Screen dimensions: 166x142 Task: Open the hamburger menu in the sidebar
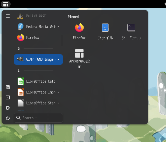pos(8,16)
